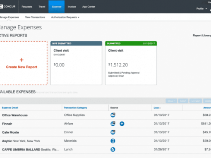Click the Lunch category cell
The width and height of the screenshot is (211, 158).
(68, 149)
